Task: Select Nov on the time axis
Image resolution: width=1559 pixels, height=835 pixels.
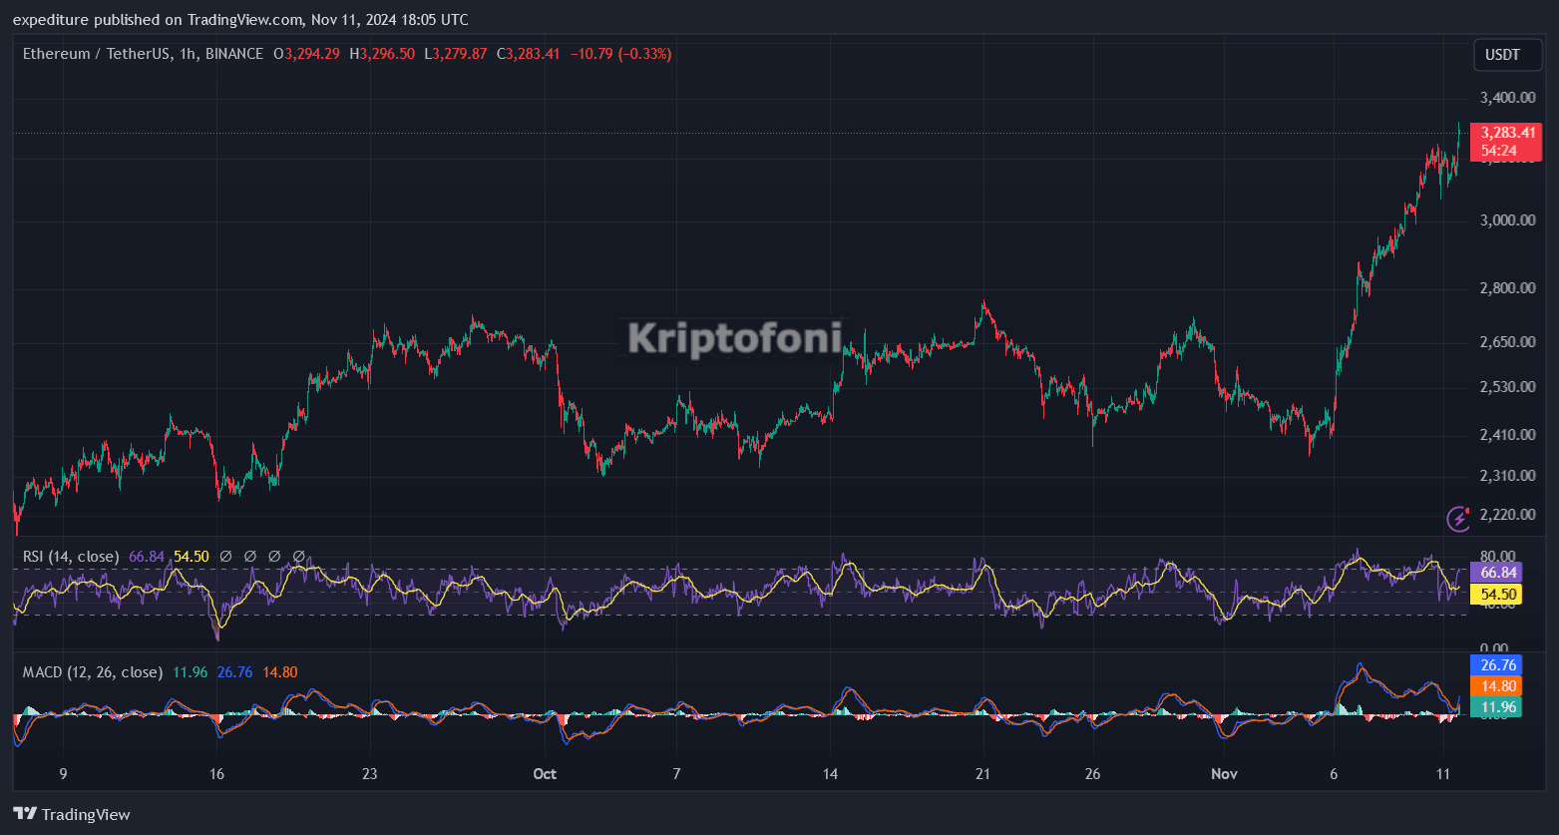Action: pyautogui.click(x=1224, y=774)
